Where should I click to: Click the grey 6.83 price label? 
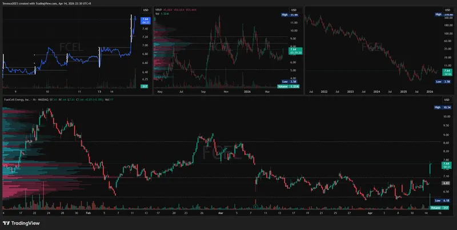click(x=446, y=183)
